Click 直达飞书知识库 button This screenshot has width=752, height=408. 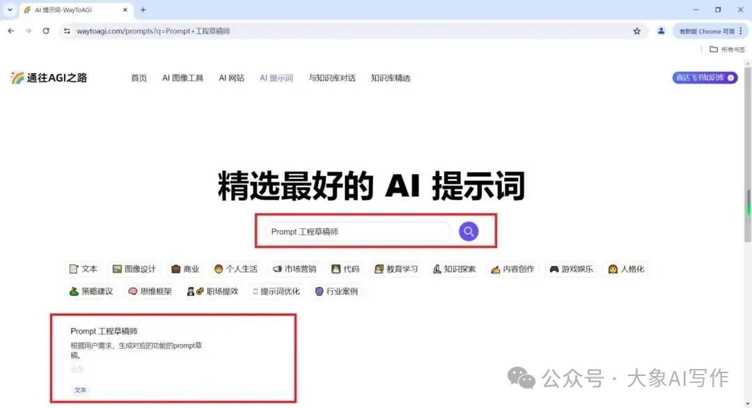click(x=705, y=78)
